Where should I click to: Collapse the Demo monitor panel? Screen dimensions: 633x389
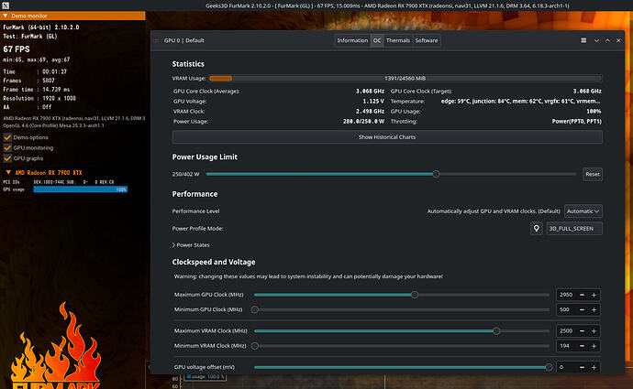(x=7, y=16)
